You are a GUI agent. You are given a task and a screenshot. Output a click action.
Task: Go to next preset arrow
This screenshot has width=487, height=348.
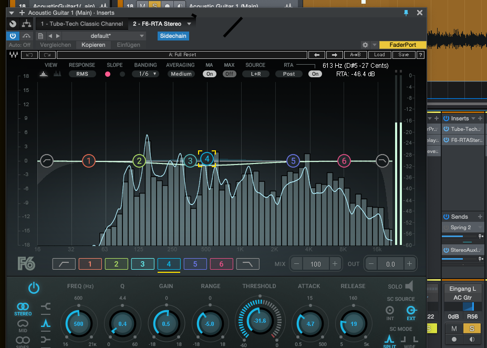[x=58, y=36]
